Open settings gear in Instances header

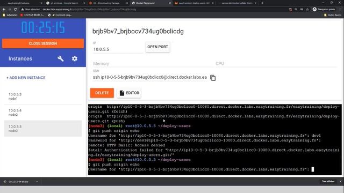pyautogui.click(x=75, y=58)
